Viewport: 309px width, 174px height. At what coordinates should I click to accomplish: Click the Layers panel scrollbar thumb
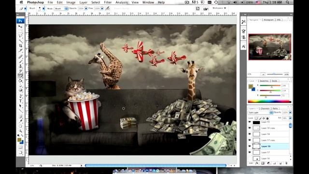[x=291, y=126]
